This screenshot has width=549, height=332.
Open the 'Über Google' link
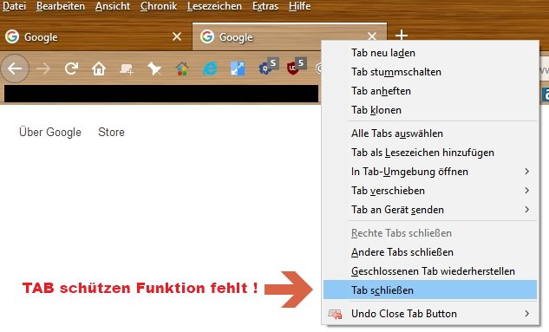50,133
